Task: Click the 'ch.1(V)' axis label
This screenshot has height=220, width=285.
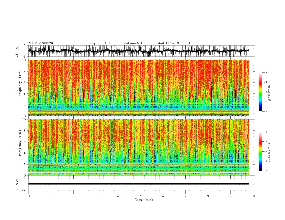Action: pyautogui.click(x=17, y=51)
